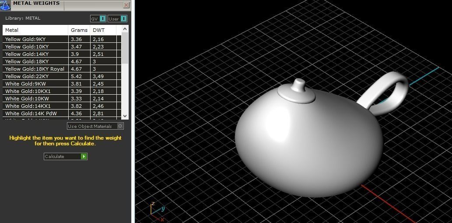Click scrollbar up arrow in metal list

click(125, 29)
